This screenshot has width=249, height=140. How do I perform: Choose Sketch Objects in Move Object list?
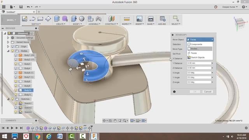coord(200,58)
